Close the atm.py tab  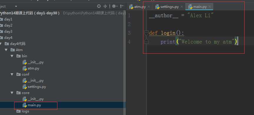pyautogui.click(x=149, y=7)
